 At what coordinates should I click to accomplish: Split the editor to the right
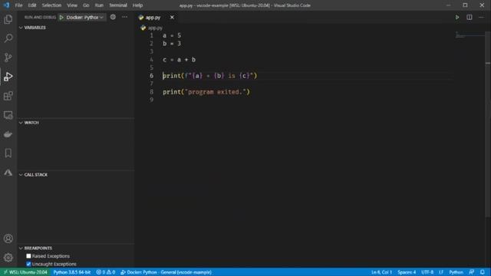pyautogui.click(x=469, y=17)
